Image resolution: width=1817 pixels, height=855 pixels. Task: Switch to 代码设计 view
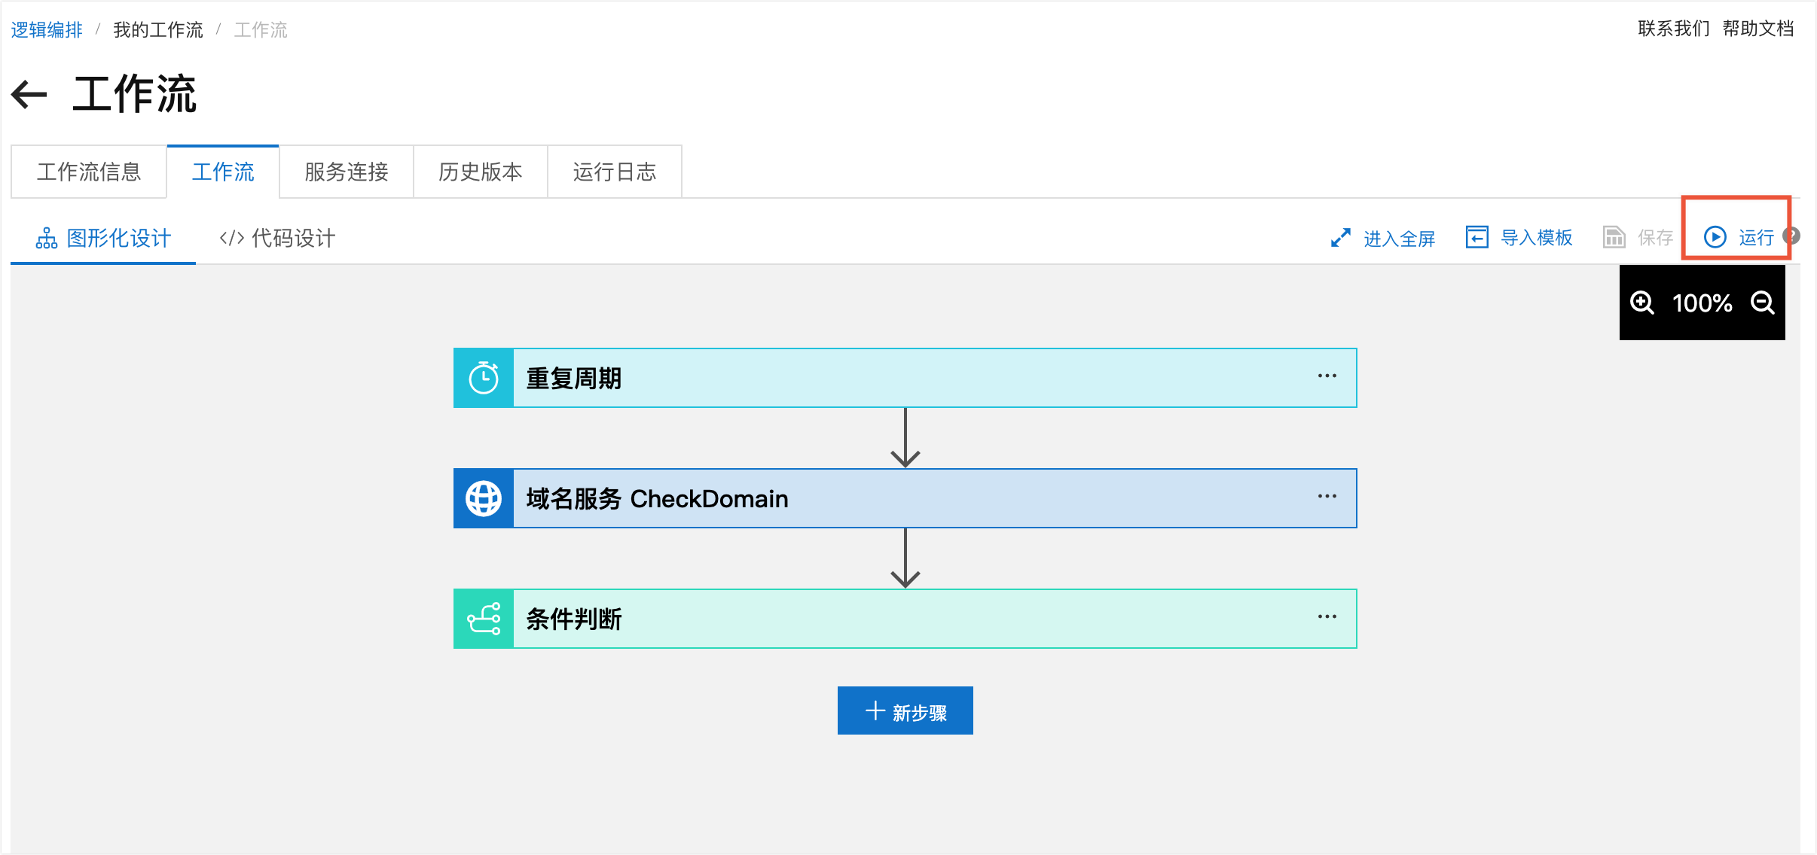coord(277,239)
